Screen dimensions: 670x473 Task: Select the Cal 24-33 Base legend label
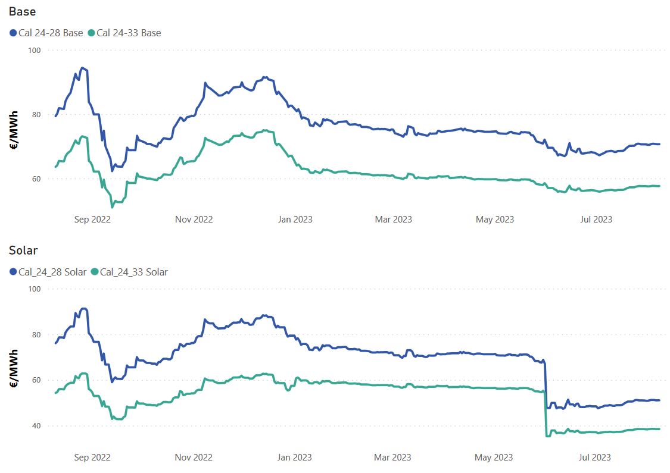pyautogui.click(x=129, y=33)
